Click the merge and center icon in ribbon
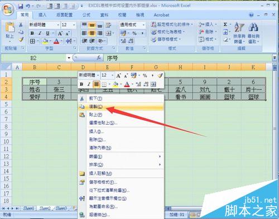 pyautogui.click(x=108, y=34)
